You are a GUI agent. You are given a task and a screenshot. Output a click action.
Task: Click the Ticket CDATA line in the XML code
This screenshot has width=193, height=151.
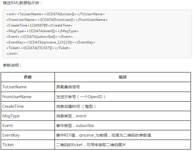[x=38, y=48]
